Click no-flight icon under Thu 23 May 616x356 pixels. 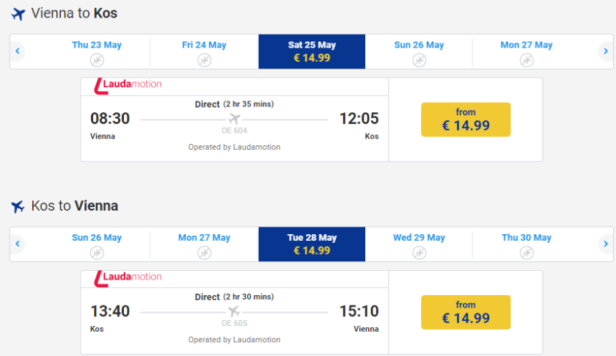tap(97, 59)
